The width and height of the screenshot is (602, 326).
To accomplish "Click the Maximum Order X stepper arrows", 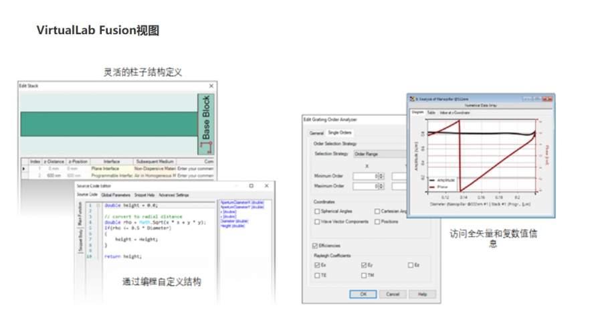I will tap(381, 186).
